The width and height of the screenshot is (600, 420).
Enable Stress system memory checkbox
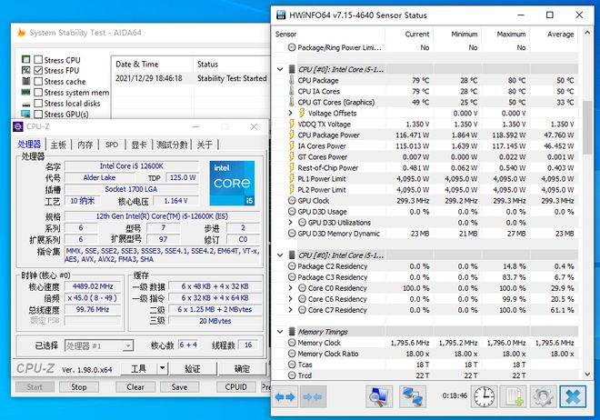click(x=38, y=92)
